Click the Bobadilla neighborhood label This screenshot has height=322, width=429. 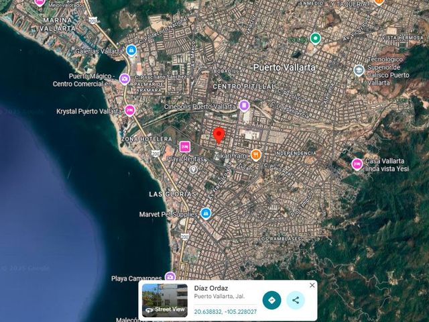point(228,71)
